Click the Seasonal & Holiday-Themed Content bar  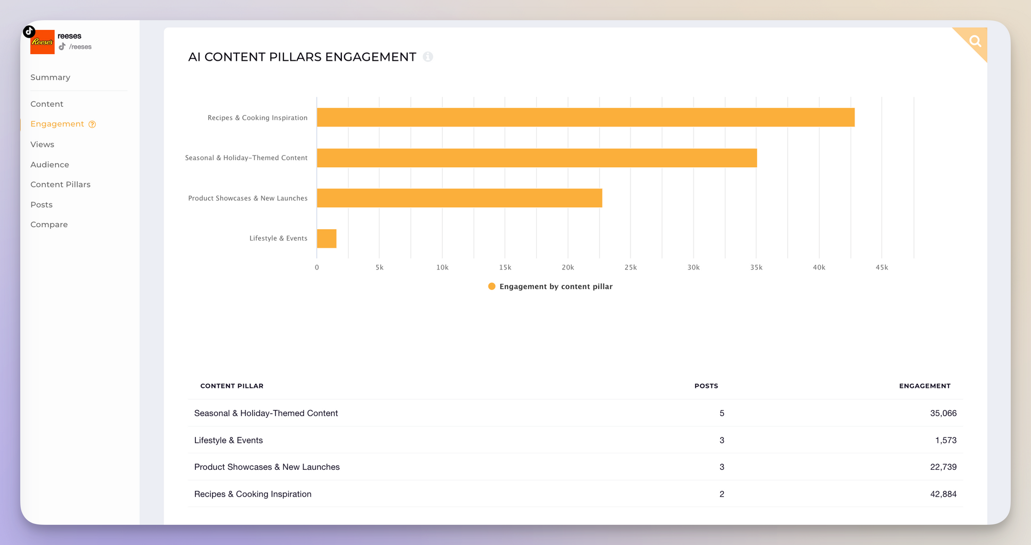[x=537, y=158]
